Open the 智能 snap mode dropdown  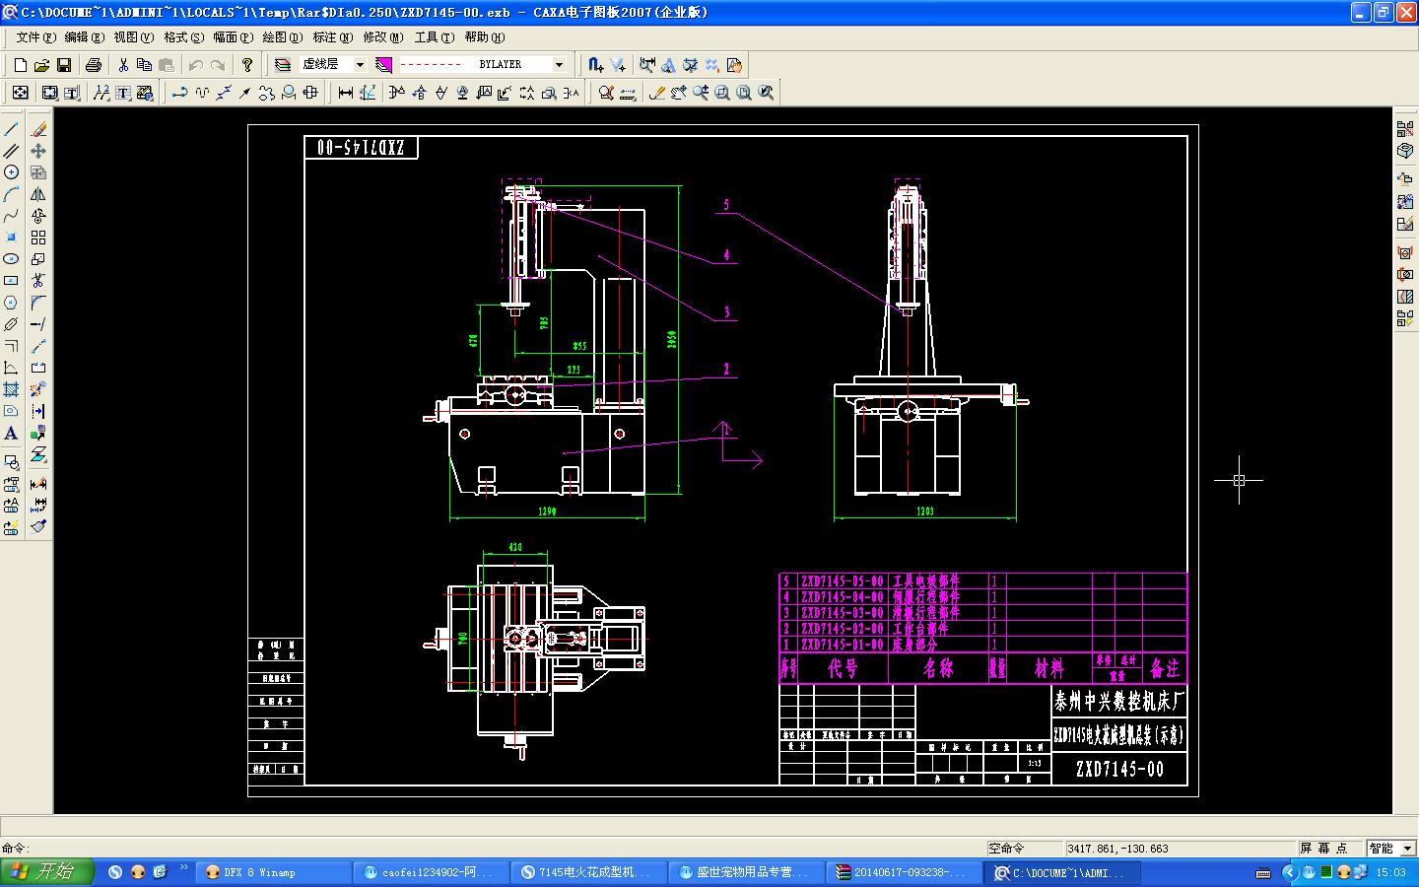click(1406, 848)
